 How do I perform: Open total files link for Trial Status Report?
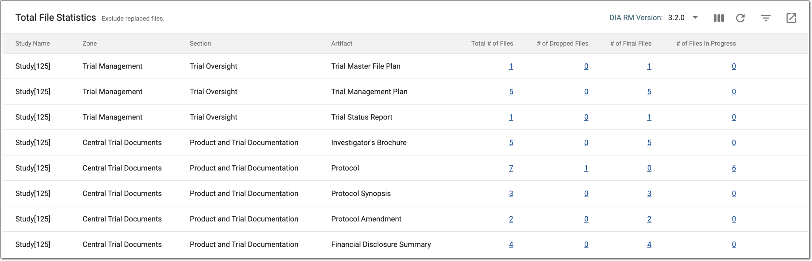click(511, 117)
